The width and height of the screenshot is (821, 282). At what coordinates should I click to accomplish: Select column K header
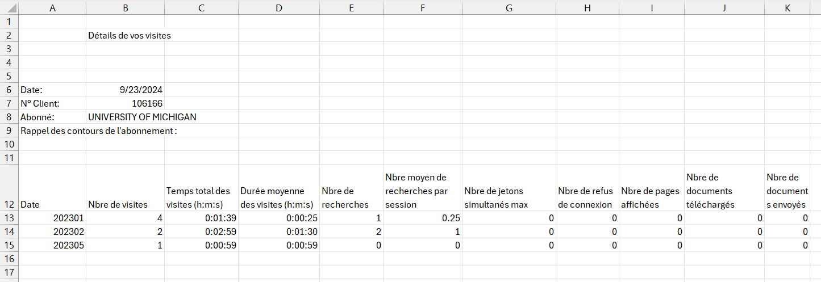tap(787, 7)
